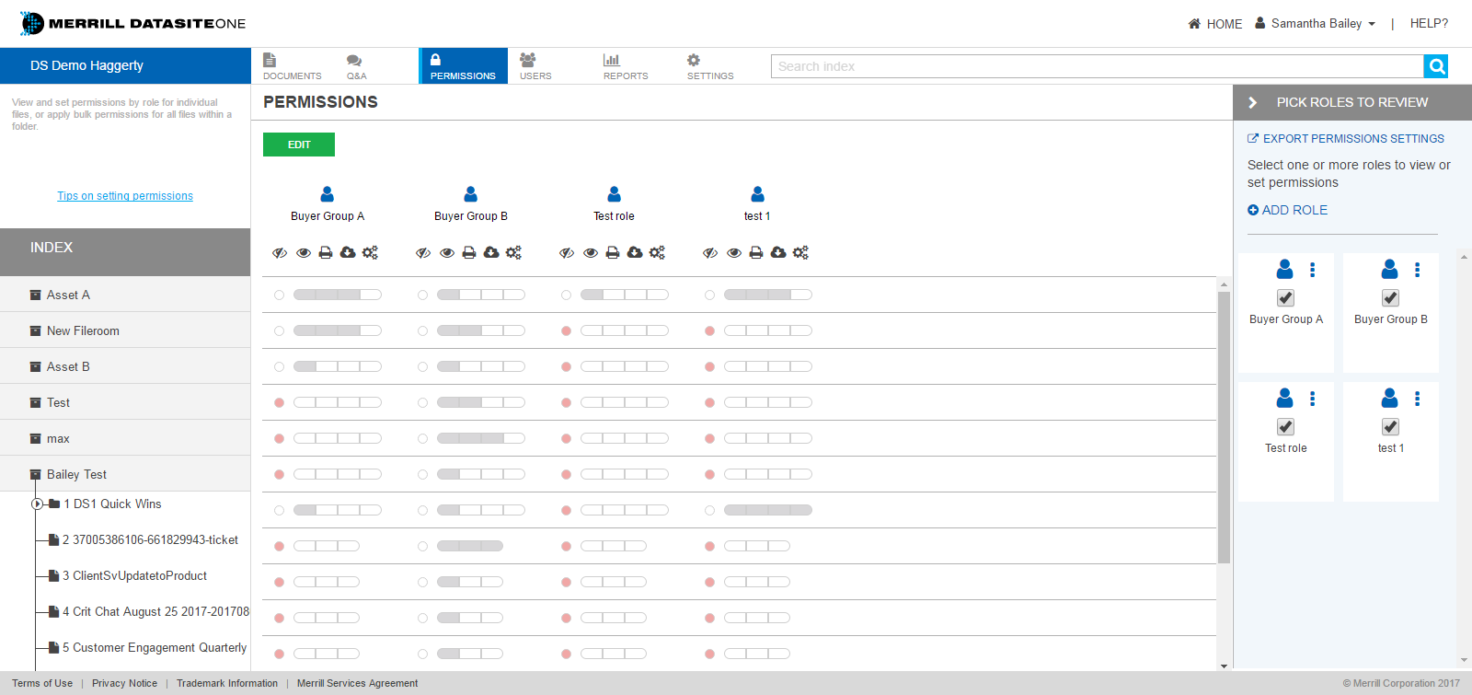Click the print icon under test 1
The image size is (1472, 695).
click(756, 252)
